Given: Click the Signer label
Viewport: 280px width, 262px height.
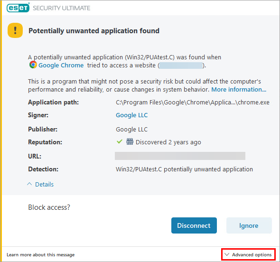Looking at the screenshot, I should pos(38,115).
